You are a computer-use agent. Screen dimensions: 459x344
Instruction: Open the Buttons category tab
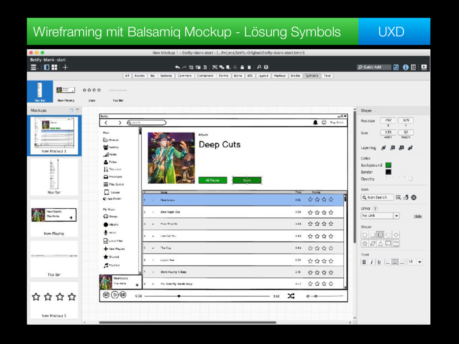(166, 76)
